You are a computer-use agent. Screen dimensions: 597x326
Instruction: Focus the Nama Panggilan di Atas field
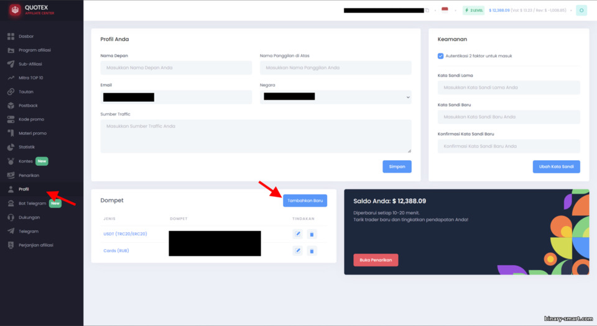pyautogui.click(x=335, y=68)
